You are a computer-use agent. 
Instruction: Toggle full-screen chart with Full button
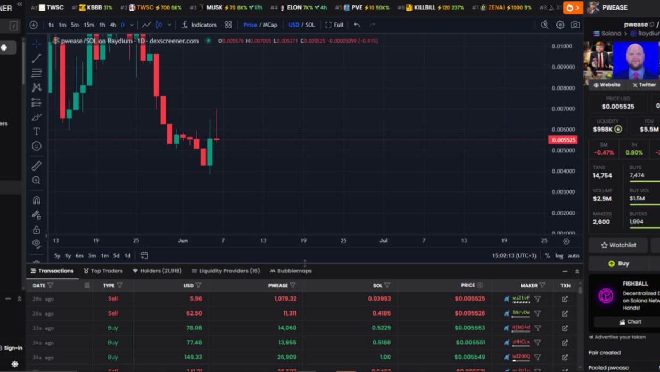pyautogui.click(x=334, y=25)
